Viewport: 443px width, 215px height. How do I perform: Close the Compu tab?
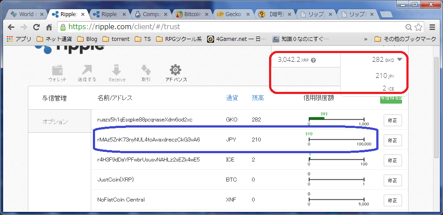coord(166,14)
